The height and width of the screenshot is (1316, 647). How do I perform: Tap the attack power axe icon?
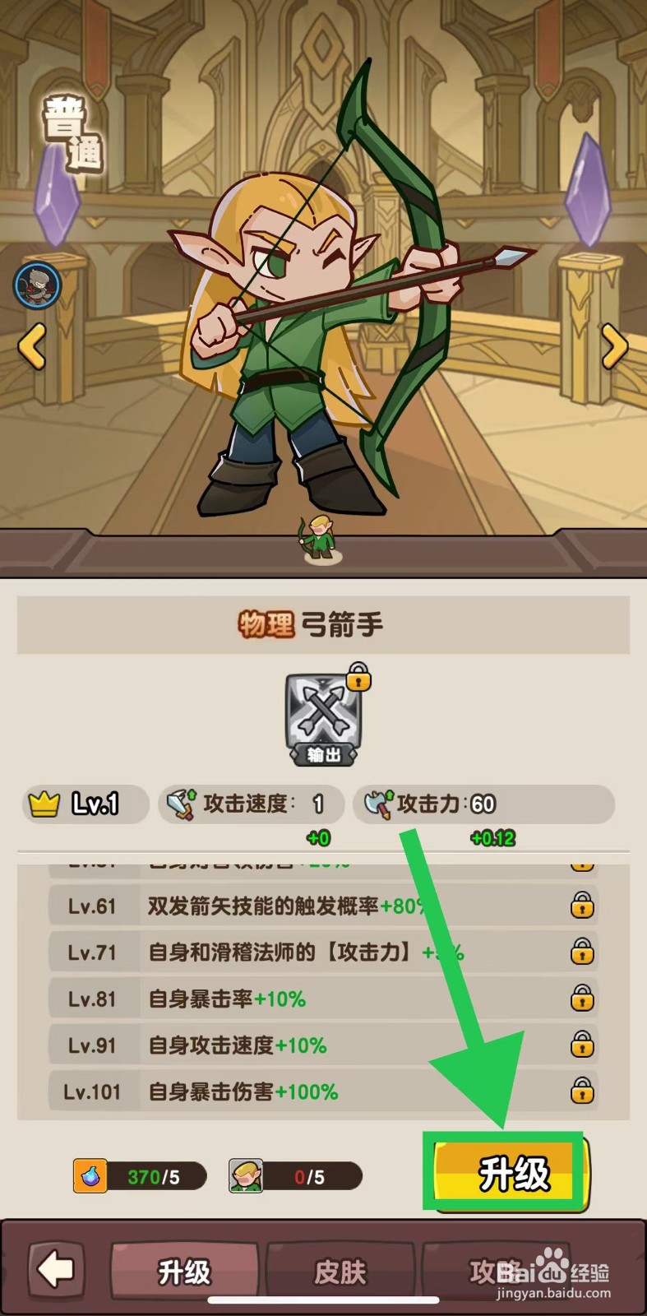pos(378,804)
